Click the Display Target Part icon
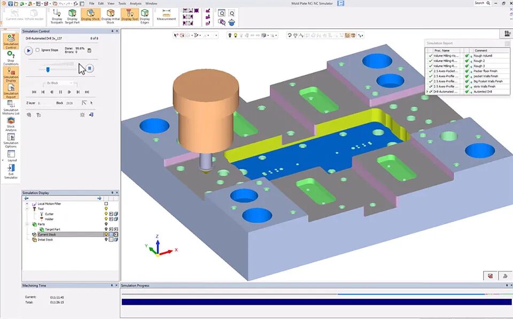 (72, 16)
